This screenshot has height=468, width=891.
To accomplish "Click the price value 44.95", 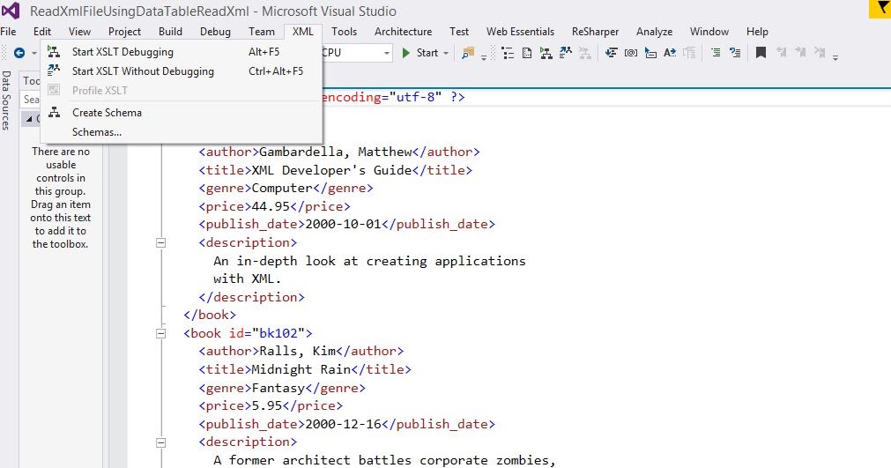I will (x=271, y=206).
